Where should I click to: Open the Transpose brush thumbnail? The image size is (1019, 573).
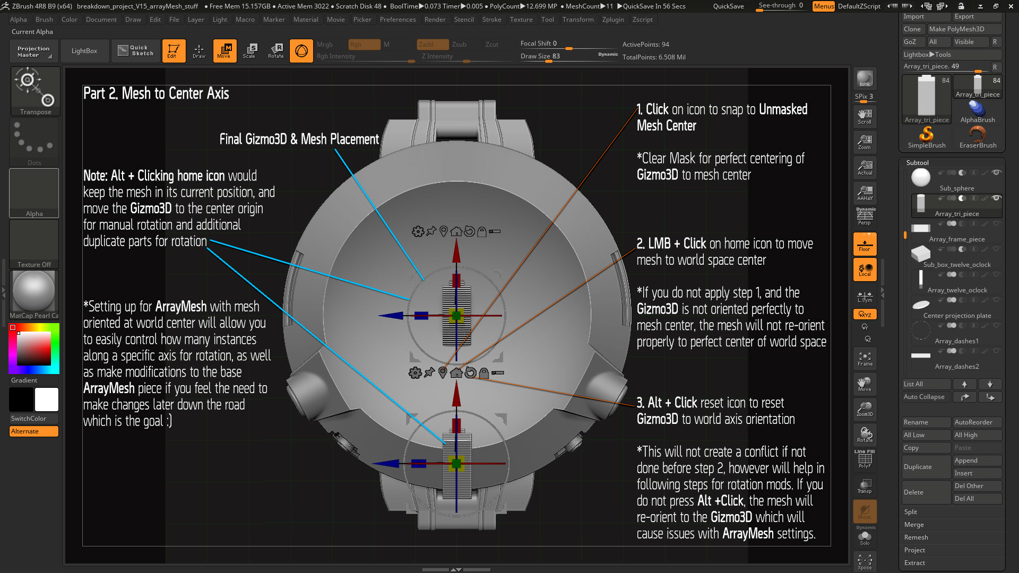pyautogui.click(x=35, y=91)
